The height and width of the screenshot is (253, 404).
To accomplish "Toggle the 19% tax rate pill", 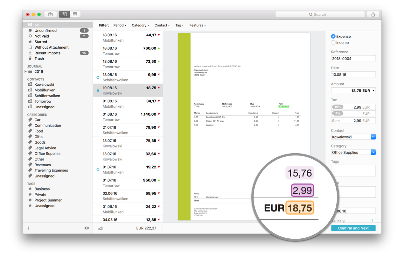I will point(338,107).
